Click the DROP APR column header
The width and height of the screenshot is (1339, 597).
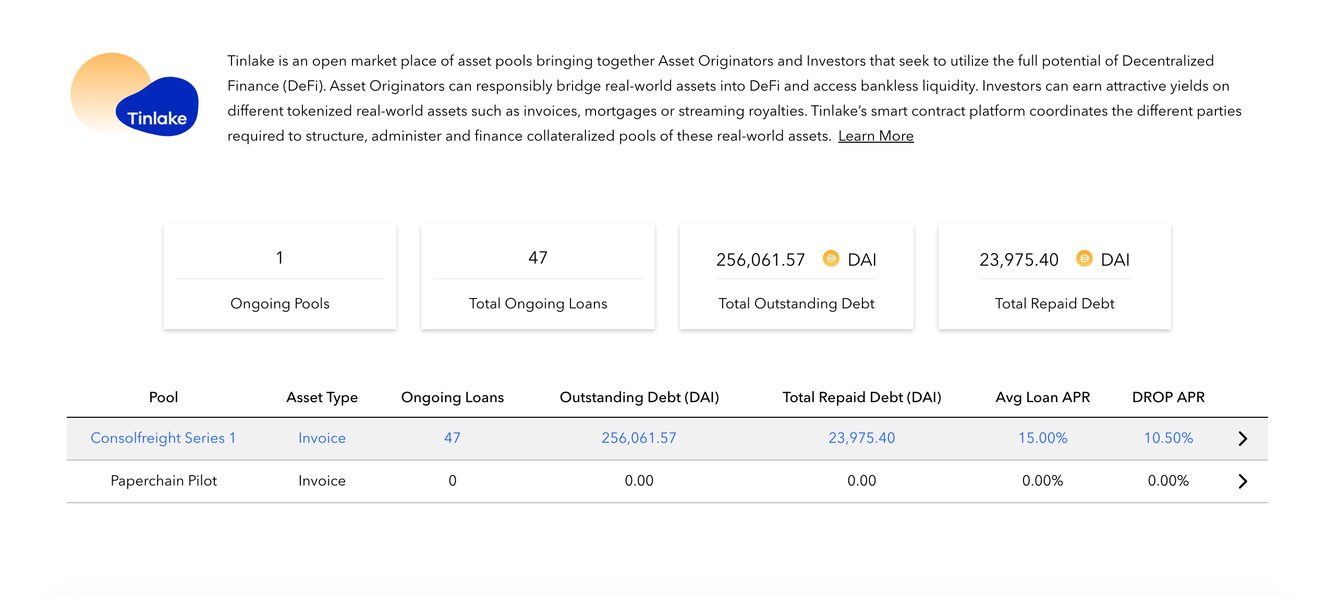[x=1168, y=397]
